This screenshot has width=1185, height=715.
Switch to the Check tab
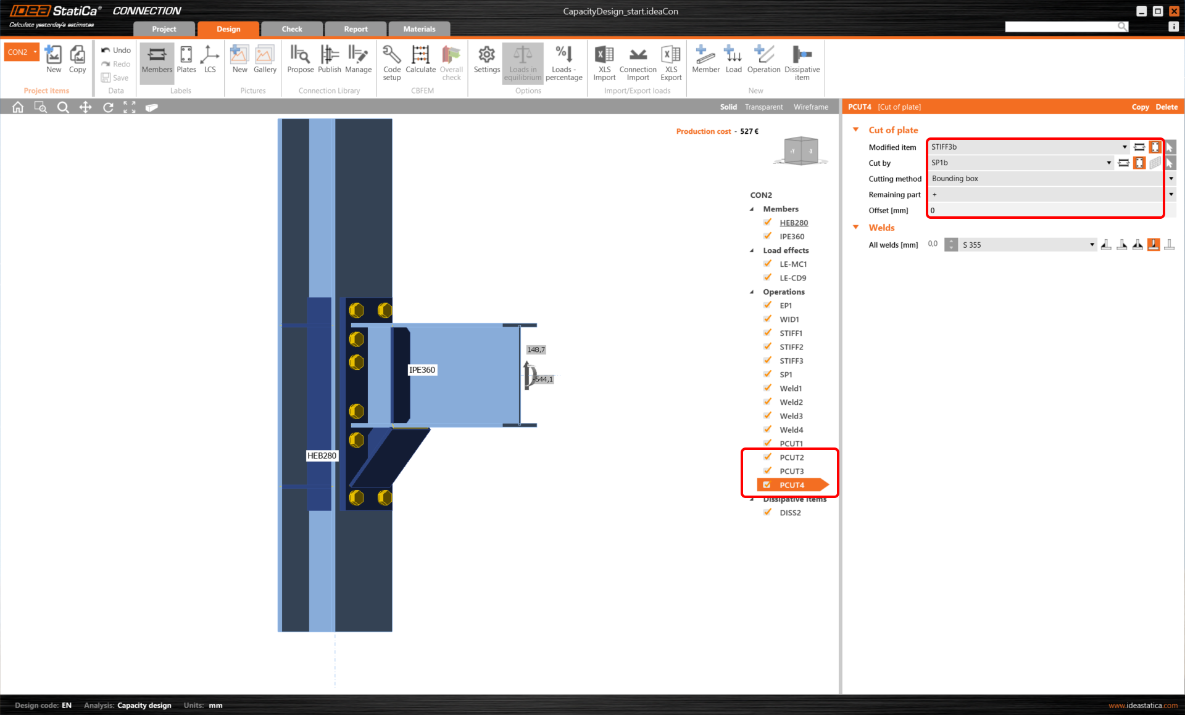click(x=292, y=29)
